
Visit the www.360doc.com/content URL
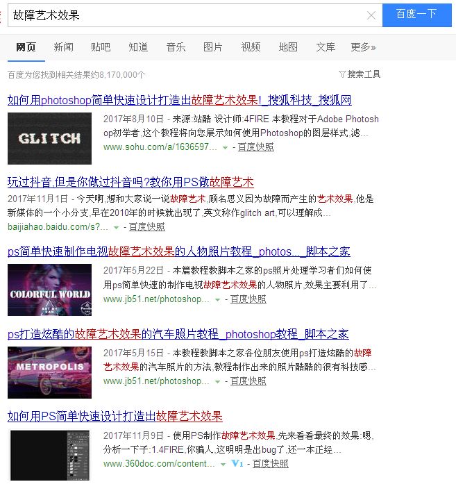(x=159, y=463)
